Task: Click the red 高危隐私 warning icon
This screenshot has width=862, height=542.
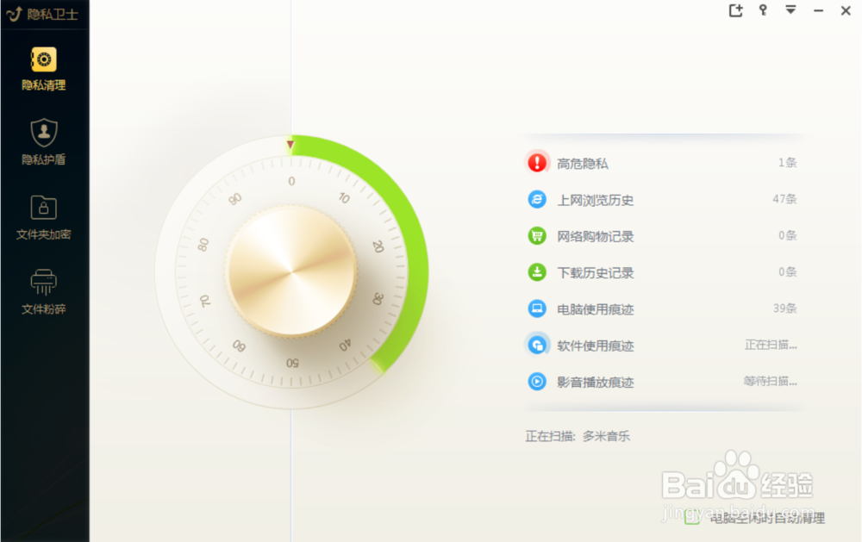Action: 537,163
